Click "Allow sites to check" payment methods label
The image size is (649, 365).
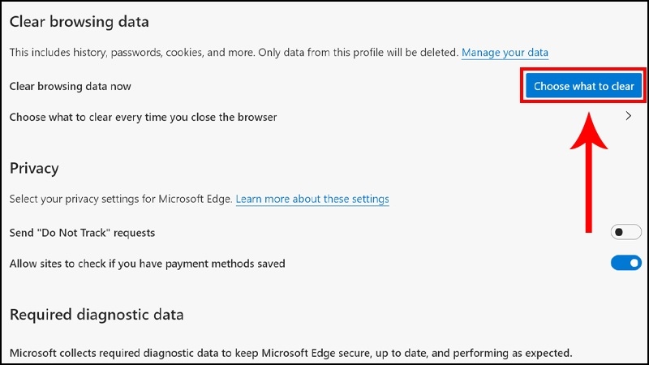coord(147,264)
